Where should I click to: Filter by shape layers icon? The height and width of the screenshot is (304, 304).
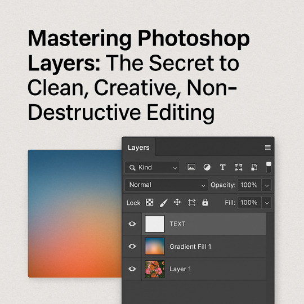pos(239,167)
